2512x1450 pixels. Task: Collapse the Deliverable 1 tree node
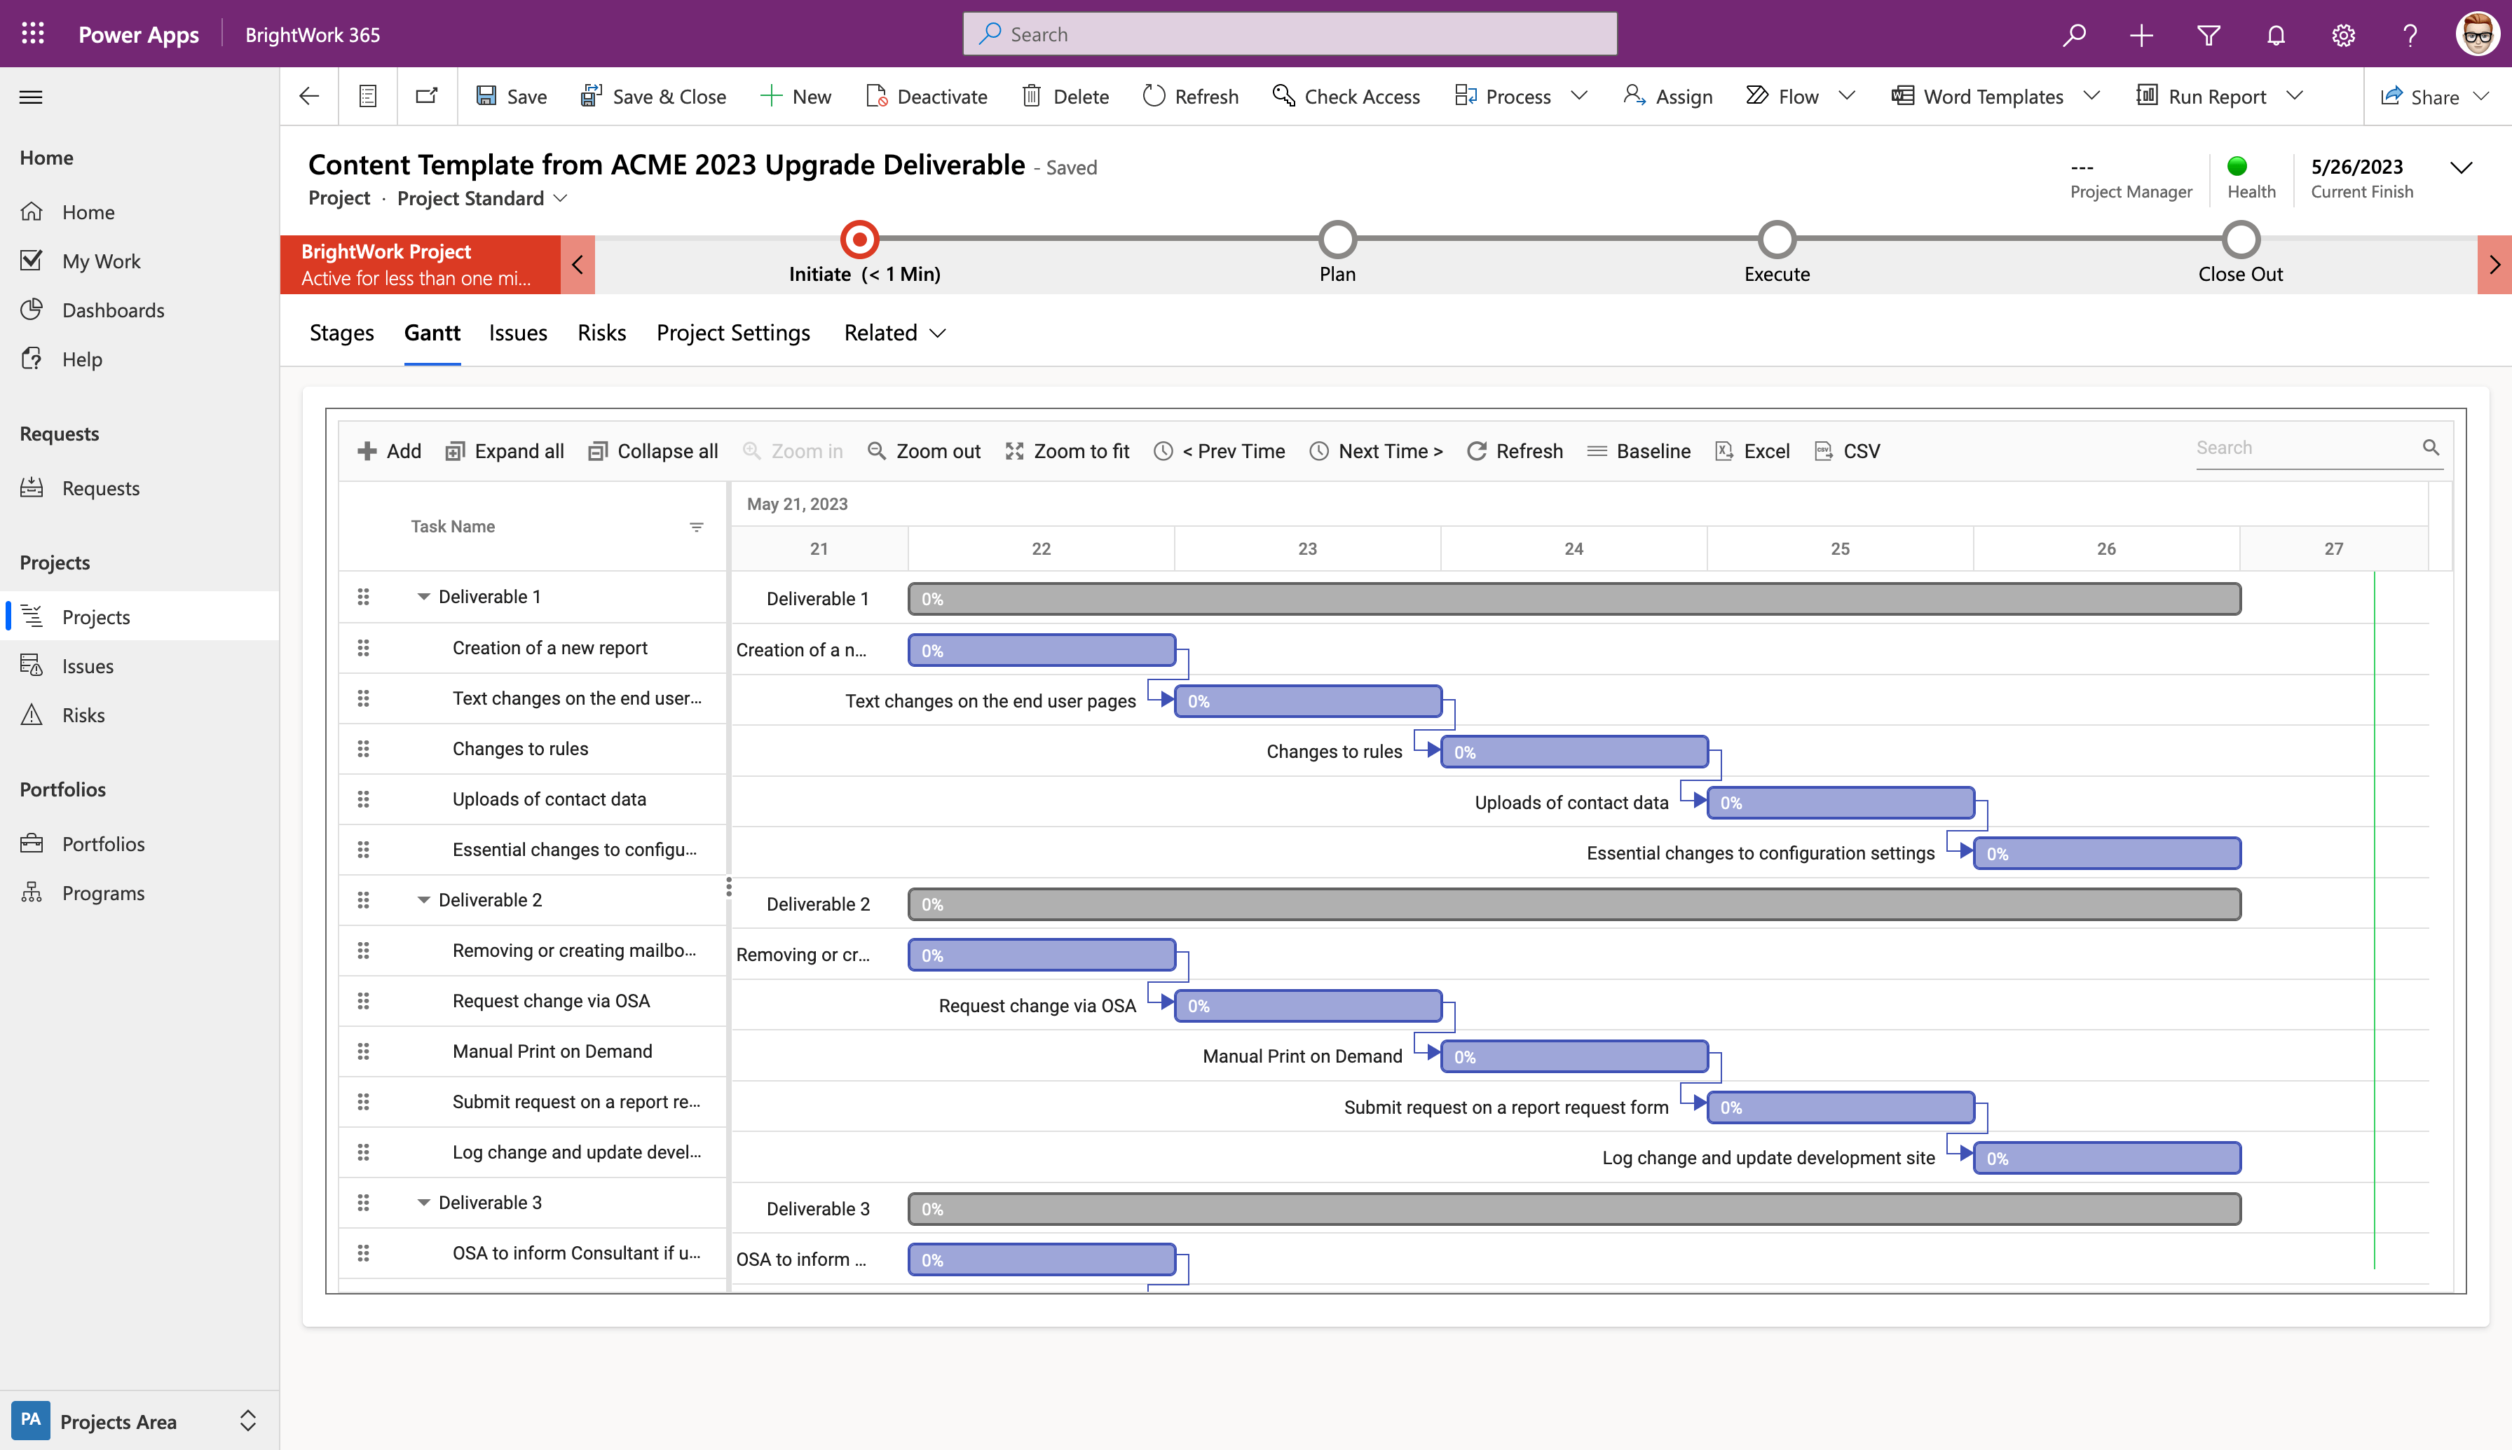tap(423, 597)
